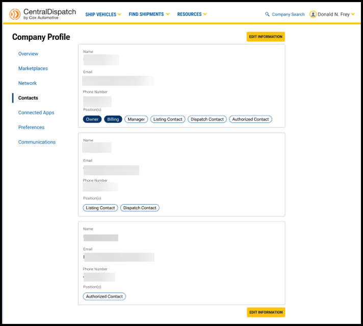Open the Network sidebar section

click(x=28, y=83)
